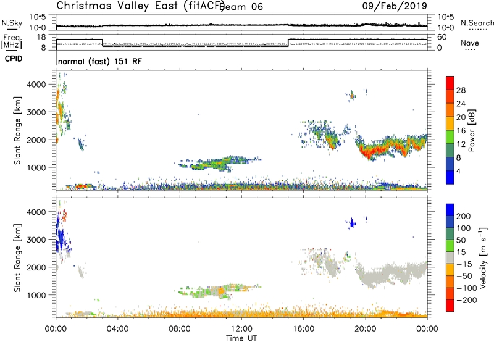This screenshot has width=494, height=342.
Task: Select the title 'Christmas Valley East (fitACF)'
Action: (141, 6)
